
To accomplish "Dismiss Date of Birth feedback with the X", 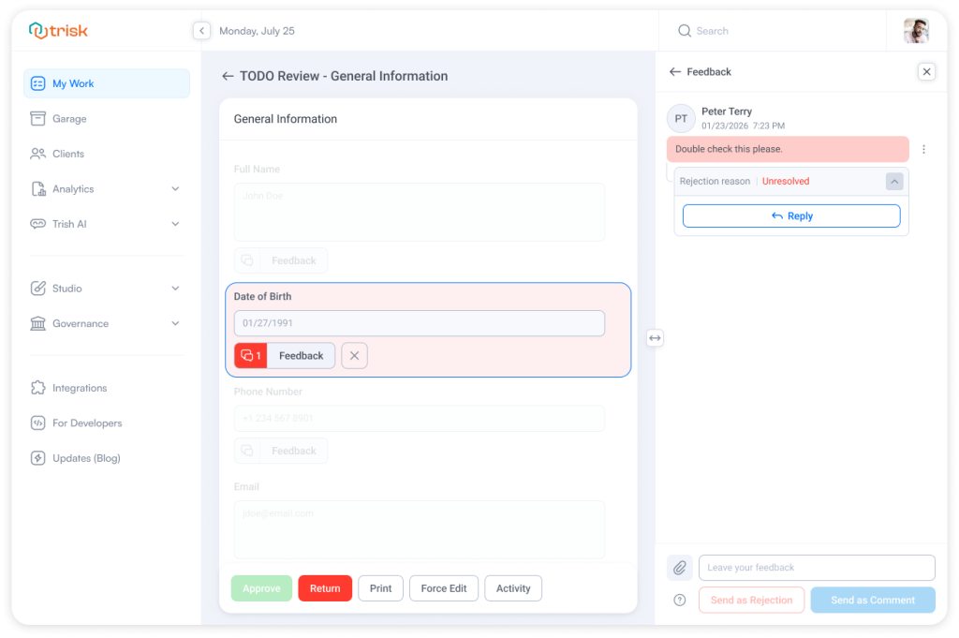I will pyautogui.click(x=354, y=355).
